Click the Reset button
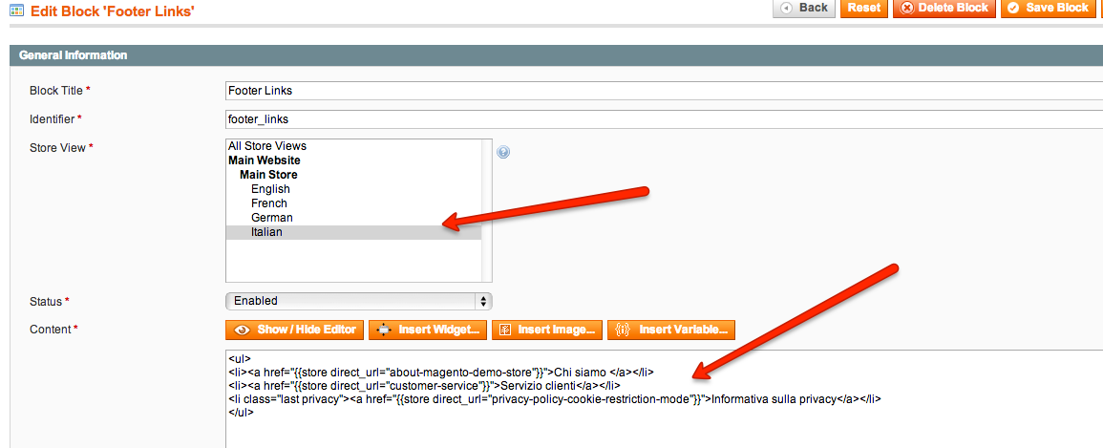Screen dimensions: 1103x448 [x=864, y=8]
